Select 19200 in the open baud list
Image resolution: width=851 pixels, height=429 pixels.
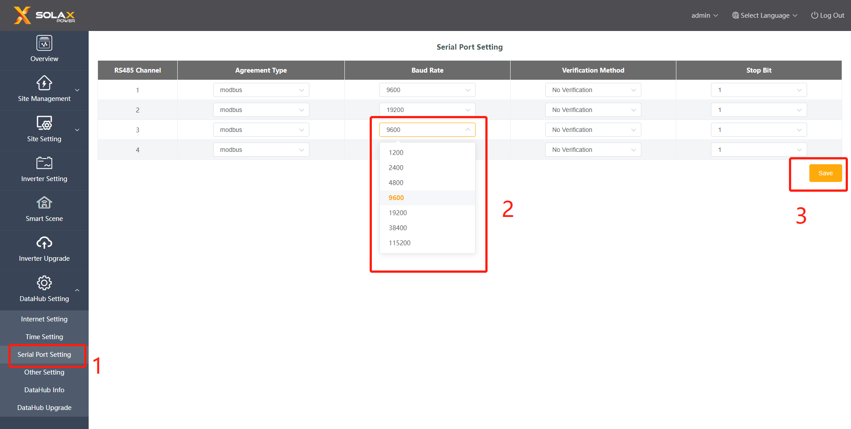398,213
